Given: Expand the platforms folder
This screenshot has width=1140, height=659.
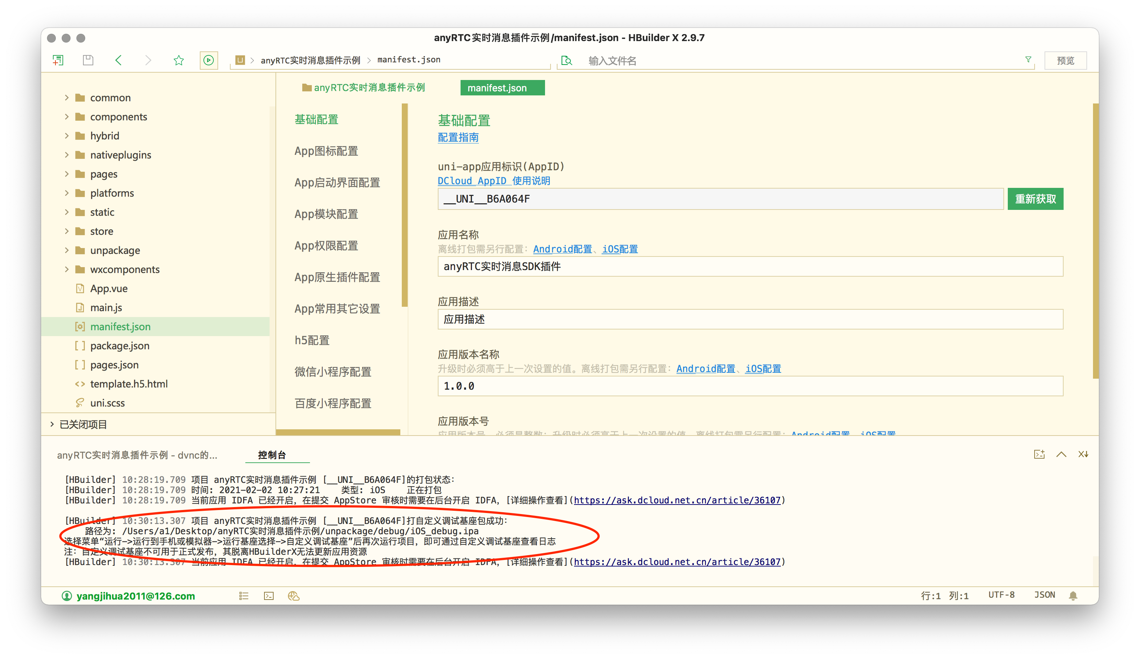Looking at the screenshot, I should click(67, 193).
